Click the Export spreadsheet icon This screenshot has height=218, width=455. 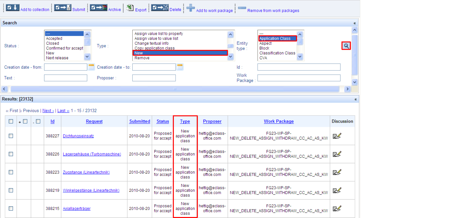point(130,8)
